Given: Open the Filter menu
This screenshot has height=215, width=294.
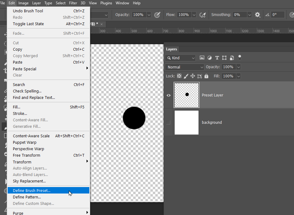Looking at the screenshot, I should click(73, 3).
